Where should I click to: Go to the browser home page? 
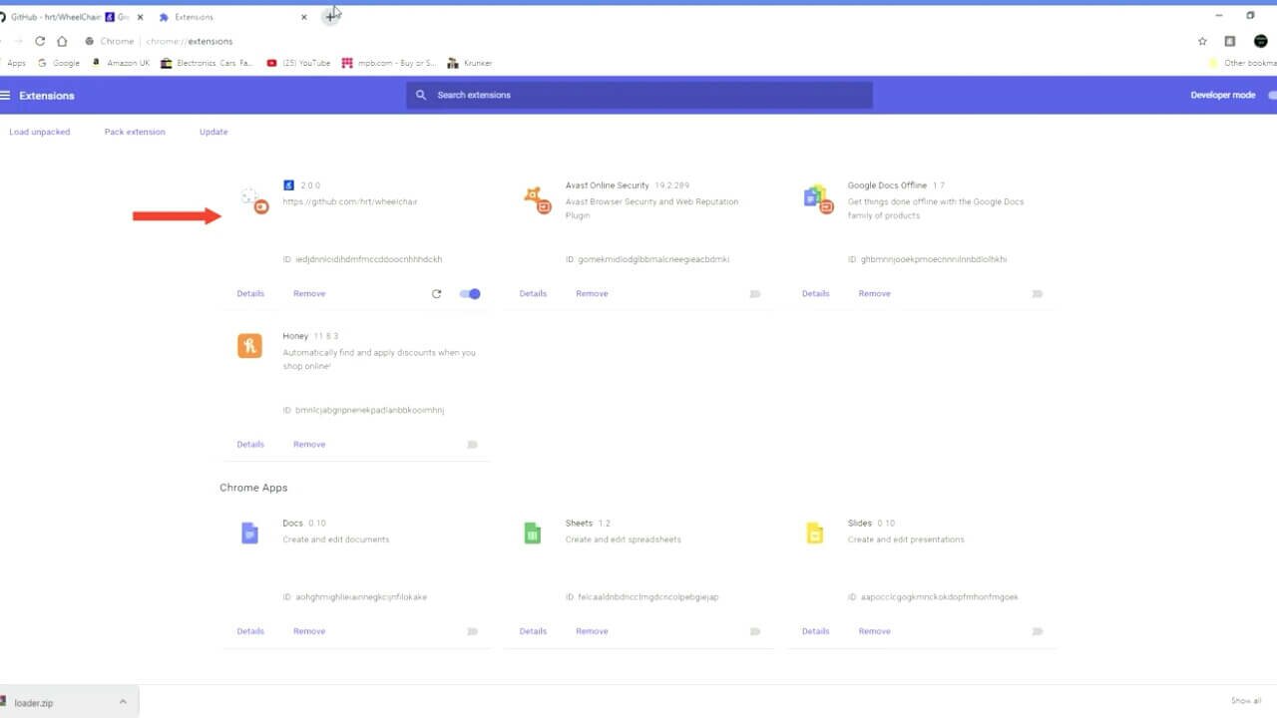coord(62,41)
